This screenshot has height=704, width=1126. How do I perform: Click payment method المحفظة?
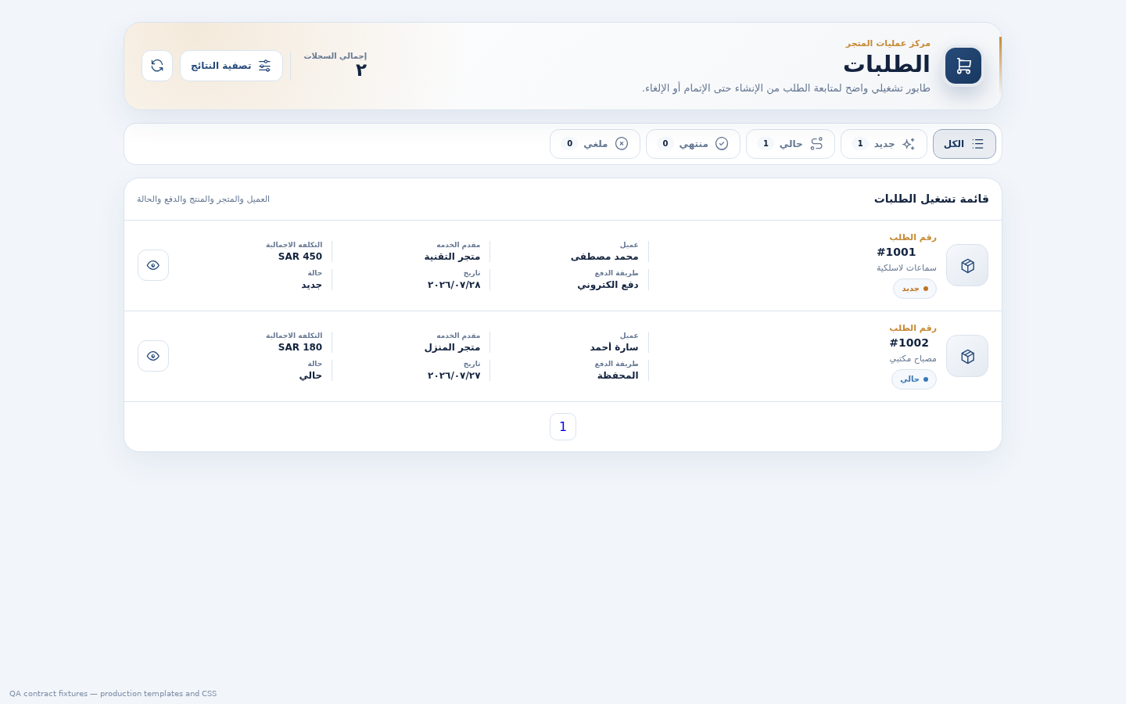(618, 375)
